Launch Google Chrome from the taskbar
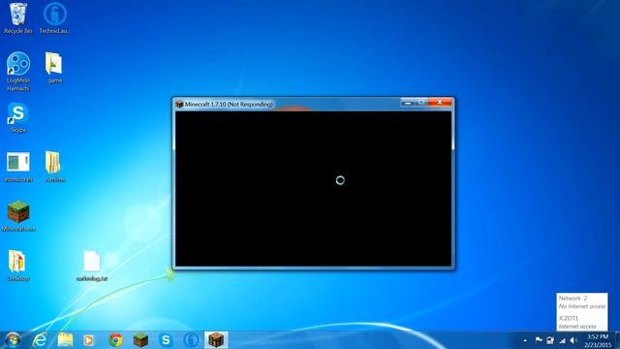620x349 pixels. tap(115, 340)
